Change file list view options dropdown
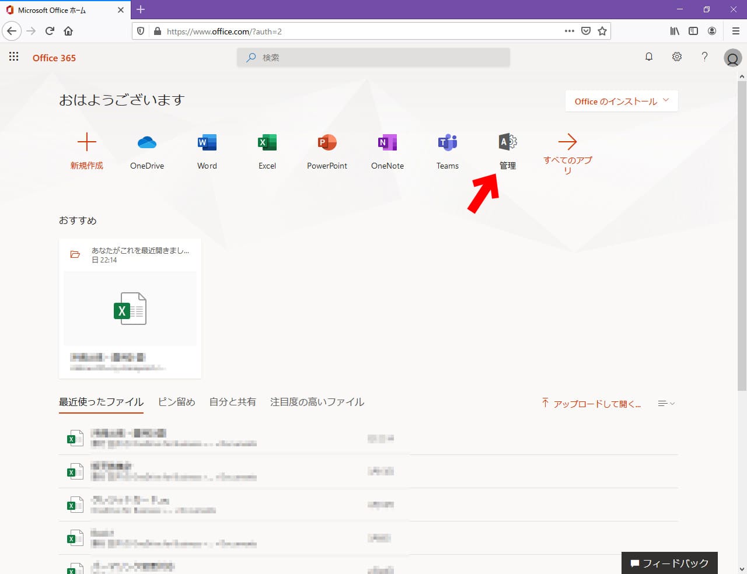The image size is (747, 574). 666,403
